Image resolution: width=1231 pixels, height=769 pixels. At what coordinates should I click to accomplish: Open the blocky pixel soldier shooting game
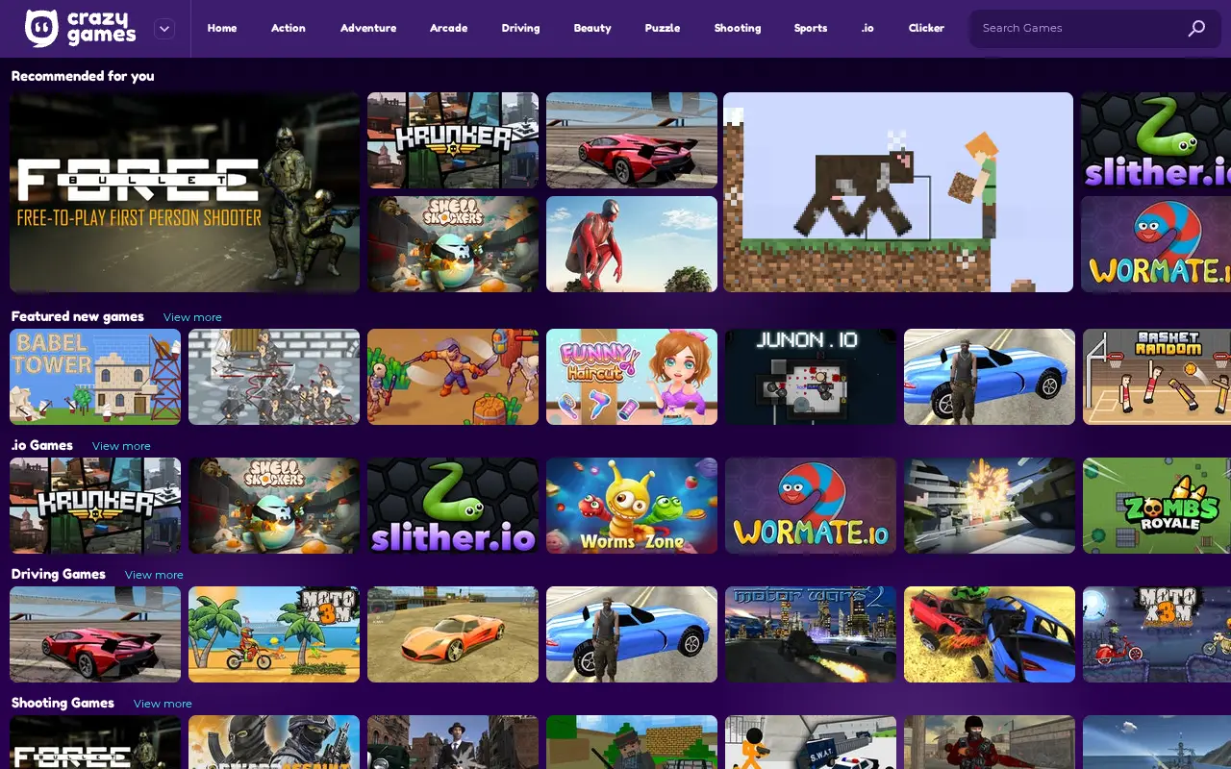(x=632, y=742)
